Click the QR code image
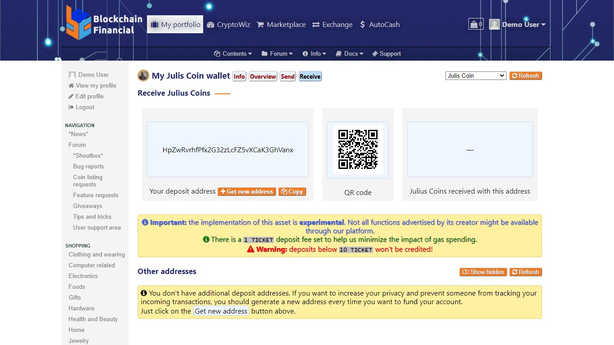This screenshot has height=345, width=614. (358, 150)
